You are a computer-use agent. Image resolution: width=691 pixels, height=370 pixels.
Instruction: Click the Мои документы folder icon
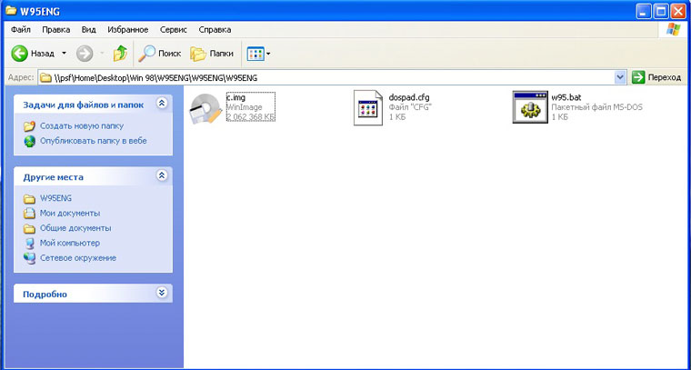pos(29,214)
